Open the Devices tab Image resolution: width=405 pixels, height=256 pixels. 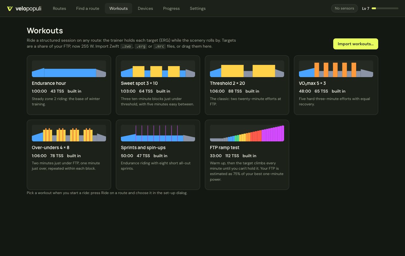[x=145, y=8]
